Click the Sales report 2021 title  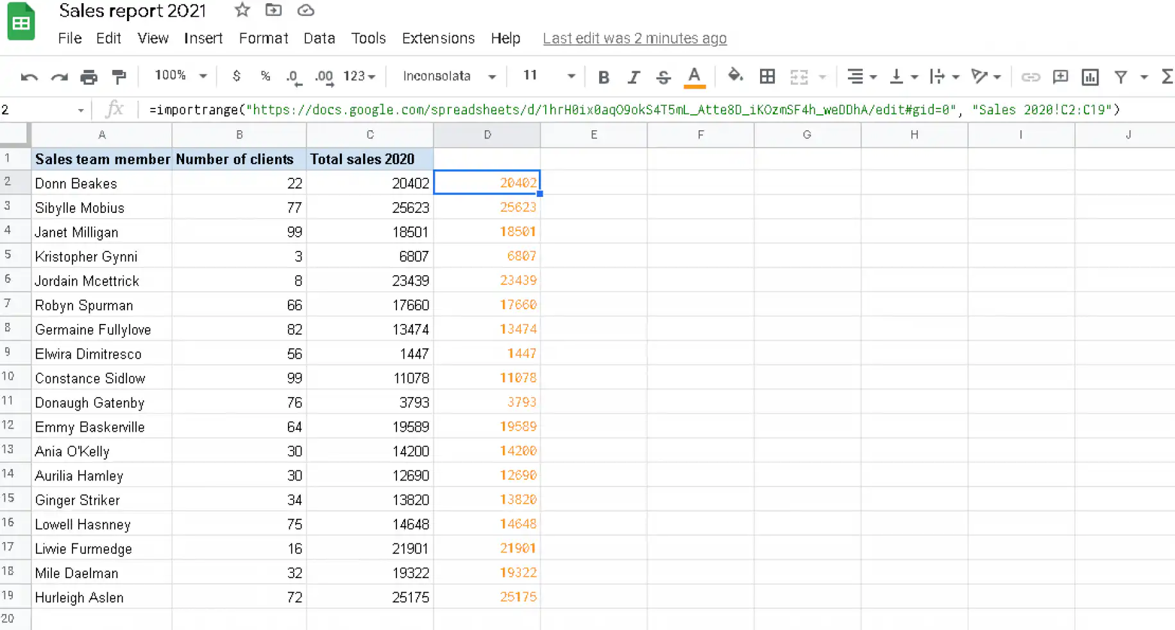click(x=133, y=11)
